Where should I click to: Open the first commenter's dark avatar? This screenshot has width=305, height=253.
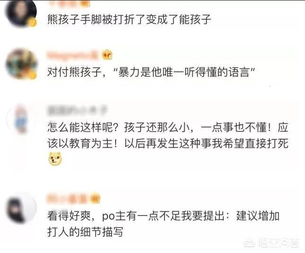coord(21,13)
